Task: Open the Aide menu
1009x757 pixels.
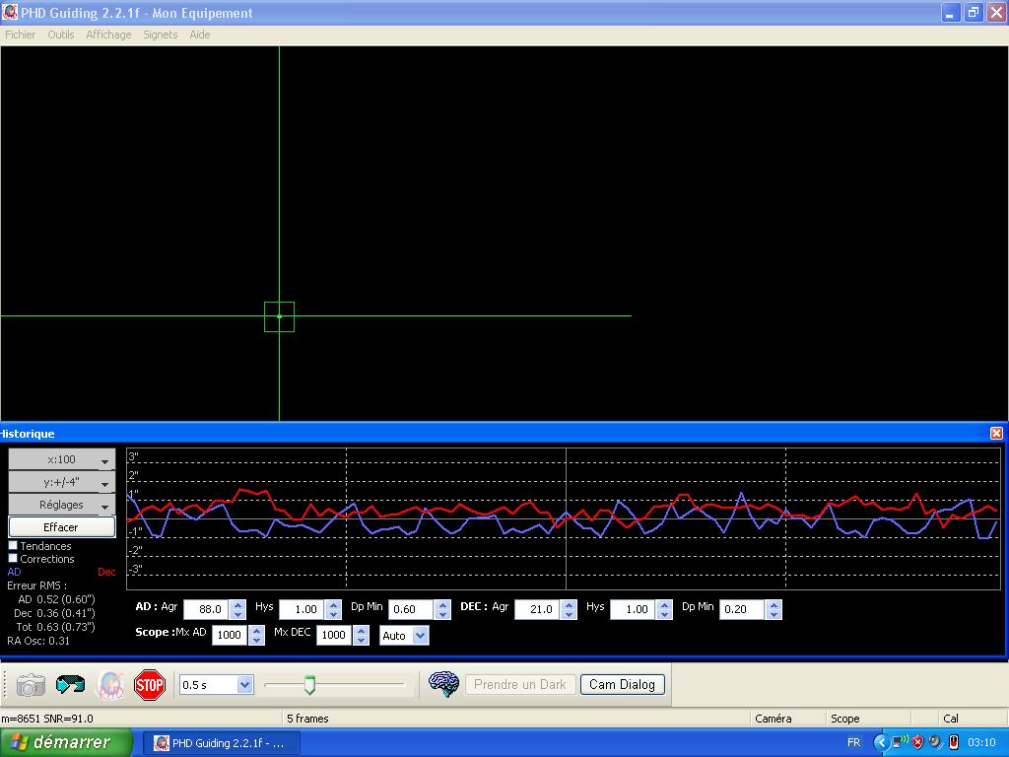Action: [x=199, y=34]
